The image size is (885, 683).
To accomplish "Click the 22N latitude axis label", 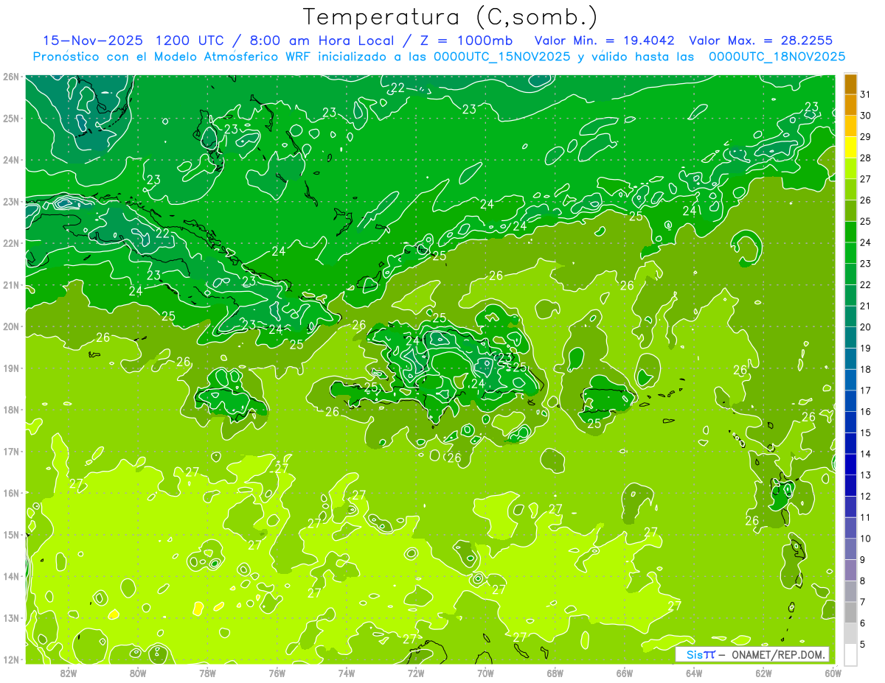I will (11, 243).
